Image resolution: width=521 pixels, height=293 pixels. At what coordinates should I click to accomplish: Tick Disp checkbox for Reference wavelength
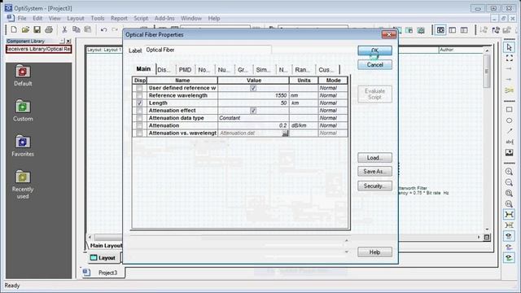coord(139,95)
